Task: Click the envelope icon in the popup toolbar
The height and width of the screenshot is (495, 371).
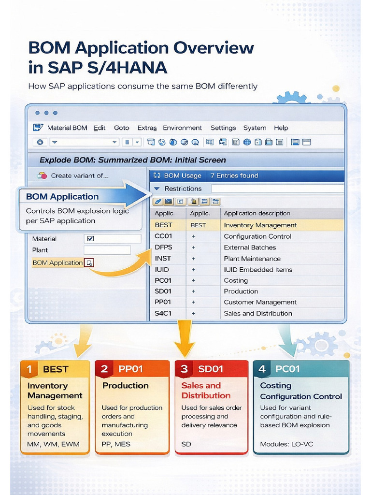Action: click(x=169, y=202)
